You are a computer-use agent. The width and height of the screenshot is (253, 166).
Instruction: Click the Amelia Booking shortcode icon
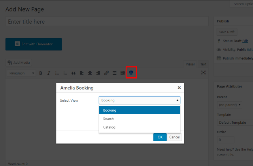click(x=131, y=73)
